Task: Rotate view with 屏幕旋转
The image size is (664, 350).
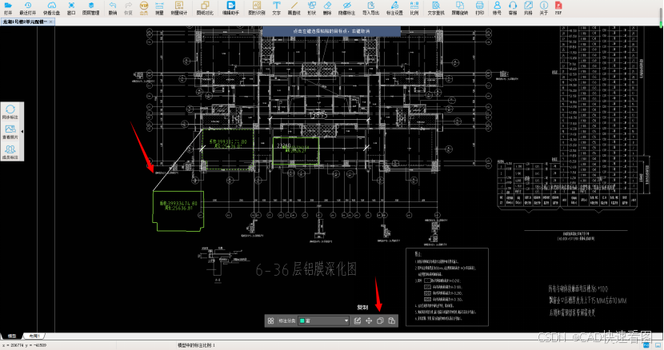Action: pos(459,8)
